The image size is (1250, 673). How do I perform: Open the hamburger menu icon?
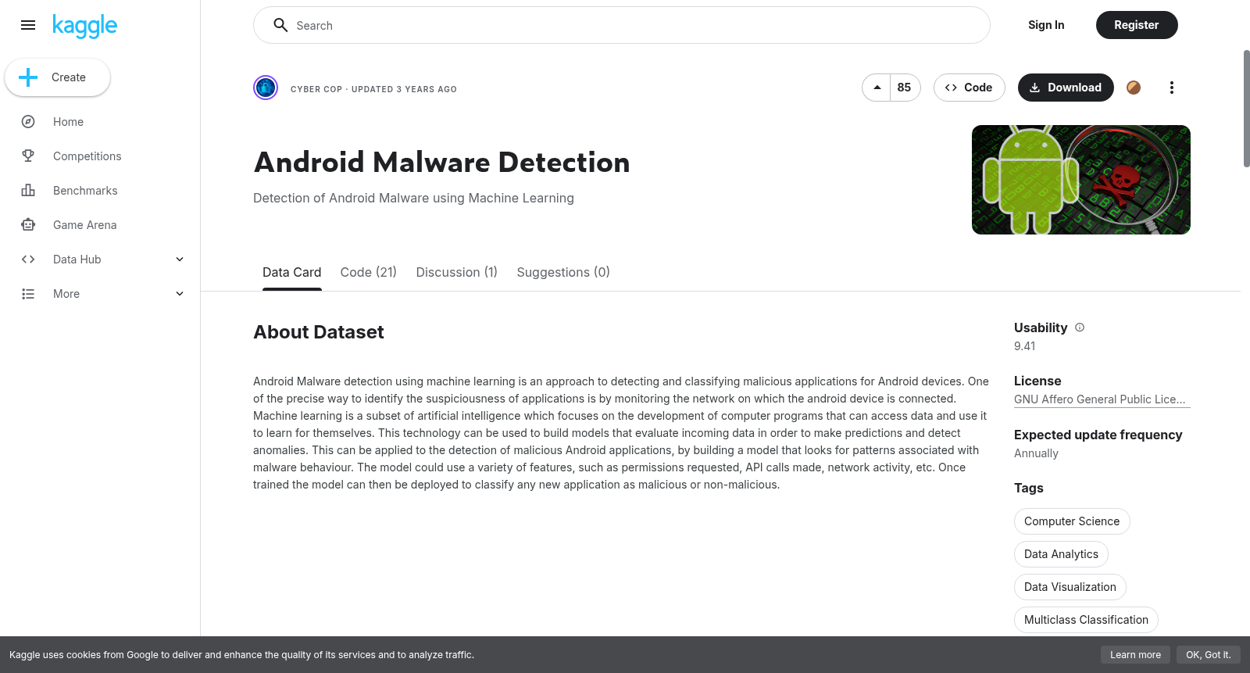[28, 25]
